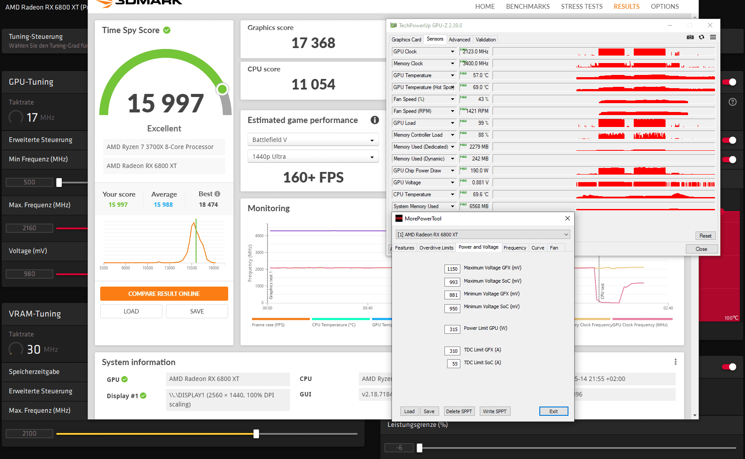Click Maximum Voltage GFX field showing 1150

[x=452, y=269]
